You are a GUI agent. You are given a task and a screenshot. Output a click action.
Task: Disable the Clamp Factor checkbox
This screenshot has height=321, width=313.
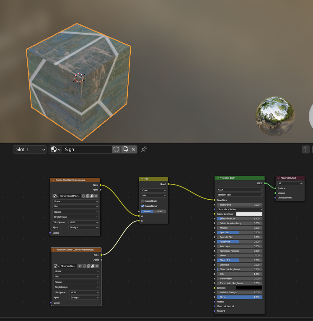pos(142,206)
